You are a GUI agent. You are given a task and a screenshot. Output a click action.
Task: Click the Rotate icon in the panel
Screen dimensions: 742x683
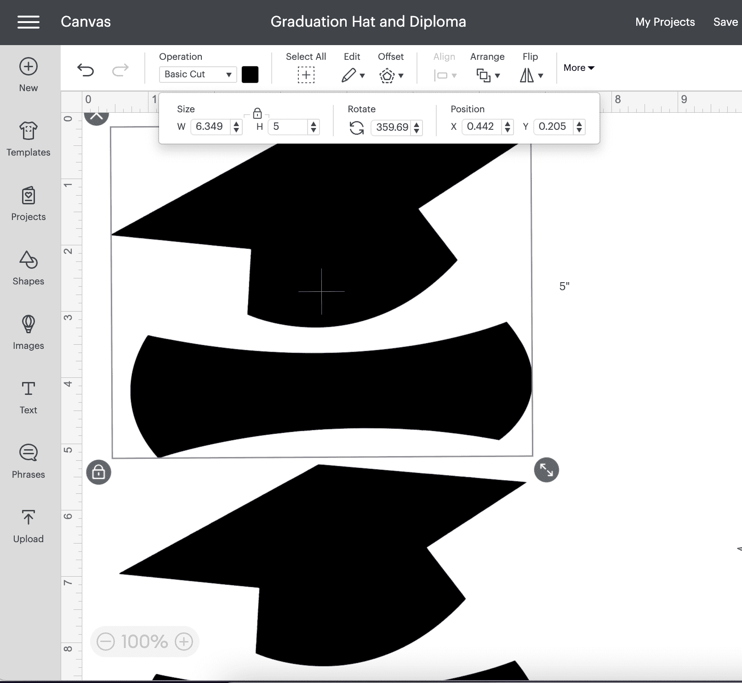pos(357,127)
